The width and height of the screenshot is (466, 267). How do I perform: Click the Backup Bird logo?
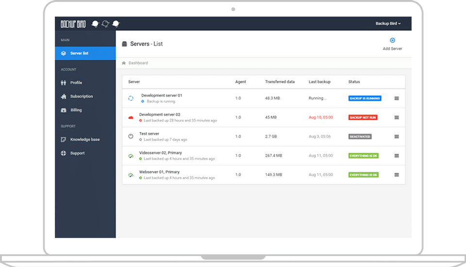coord(73,24)
